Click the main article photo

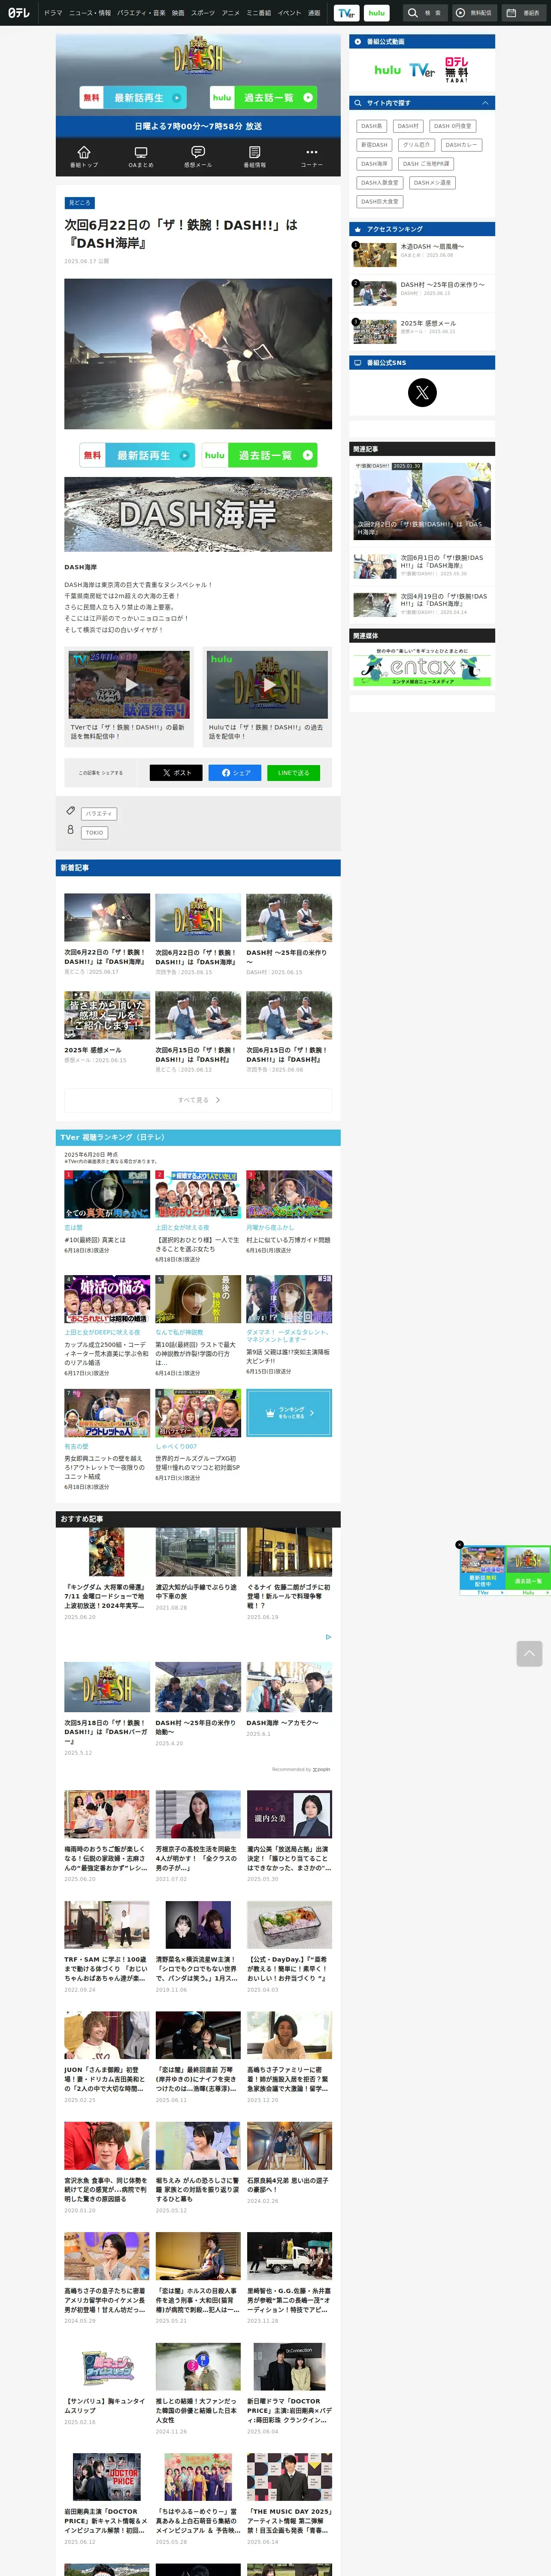198,354
